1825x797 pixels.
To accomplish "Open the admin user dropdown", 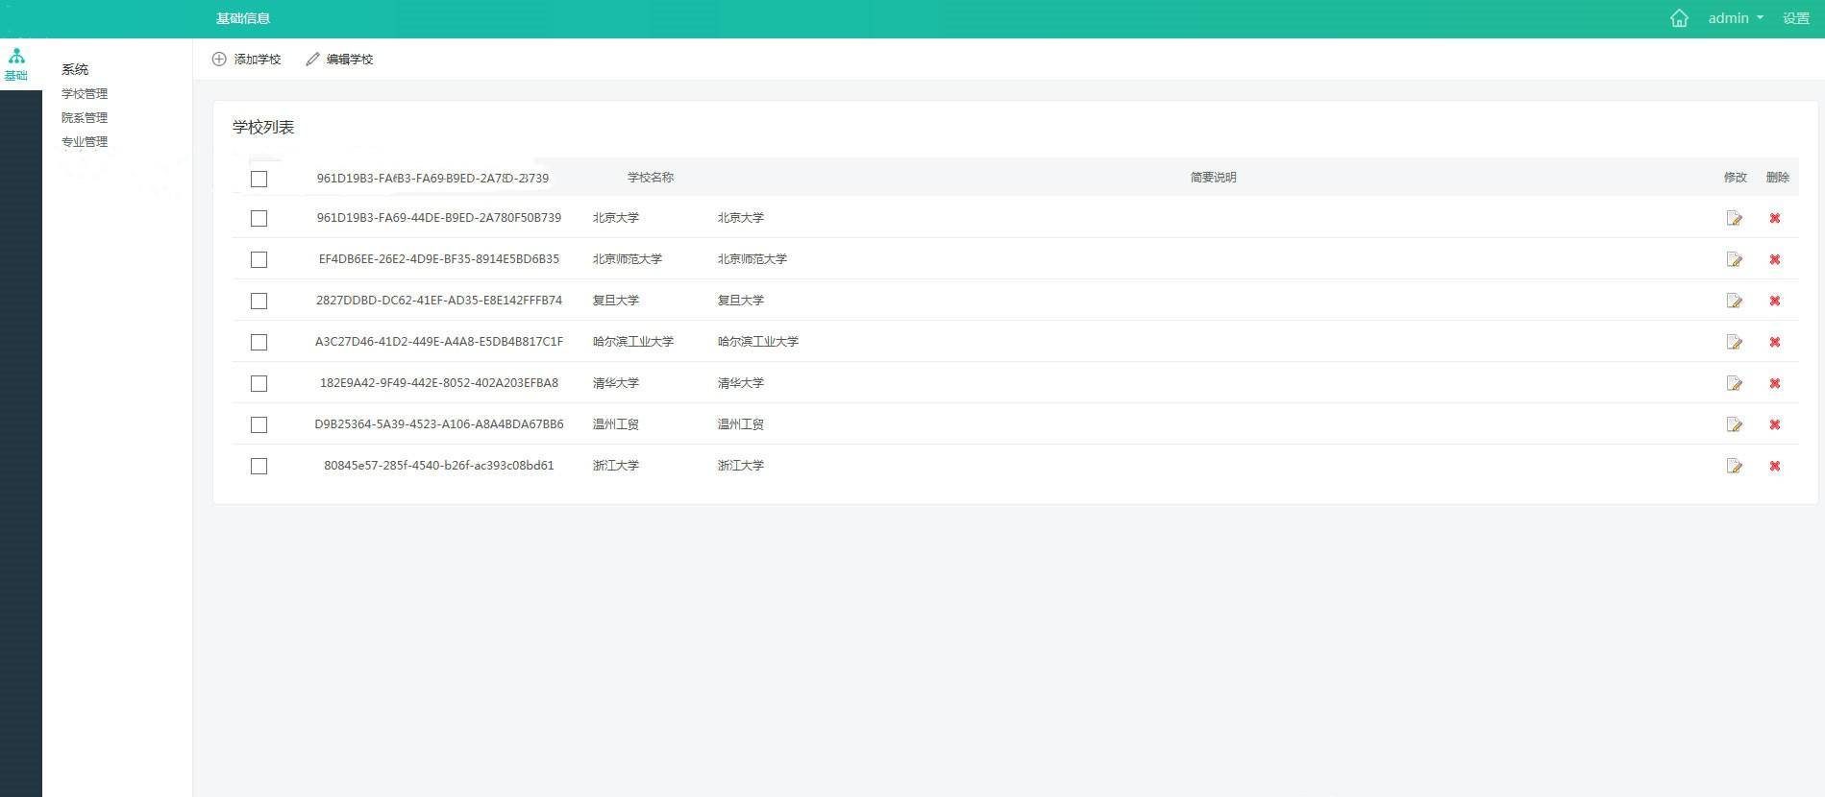I will [x=1736, y=18].
